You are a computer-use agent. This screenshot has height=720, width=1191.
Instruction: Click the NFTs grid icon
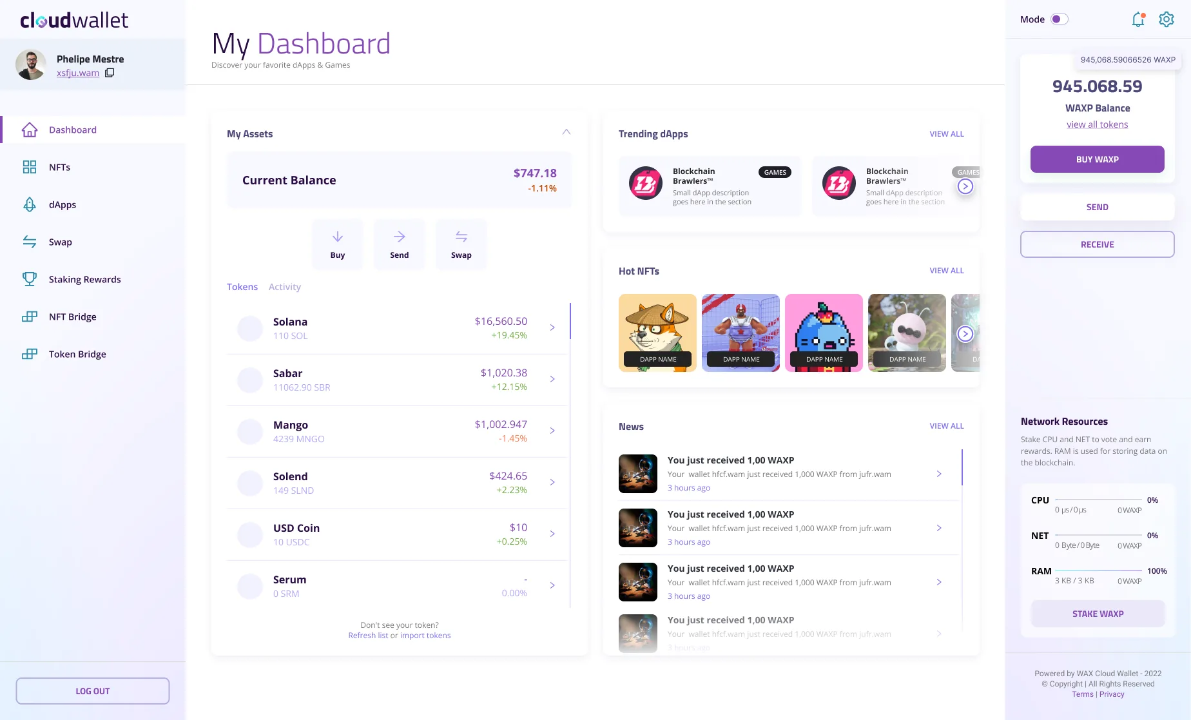[x=30, y=167]
